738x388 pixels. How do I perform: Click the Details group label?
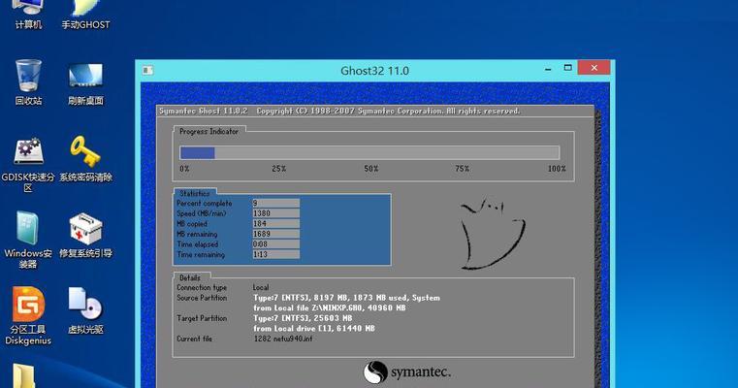190,277
